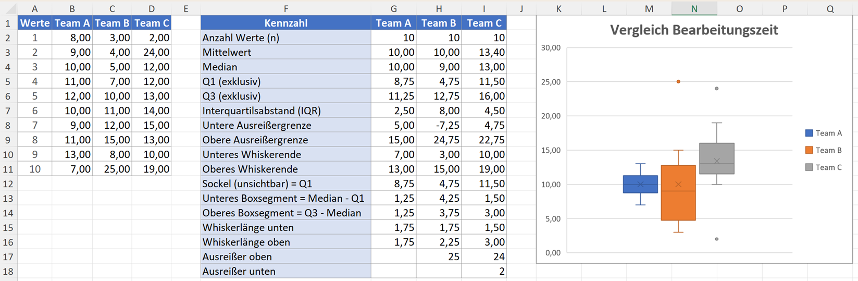Click the select-all corner of the sheet
The width and height of the screenshot is (858, 281).
[8, 8]
